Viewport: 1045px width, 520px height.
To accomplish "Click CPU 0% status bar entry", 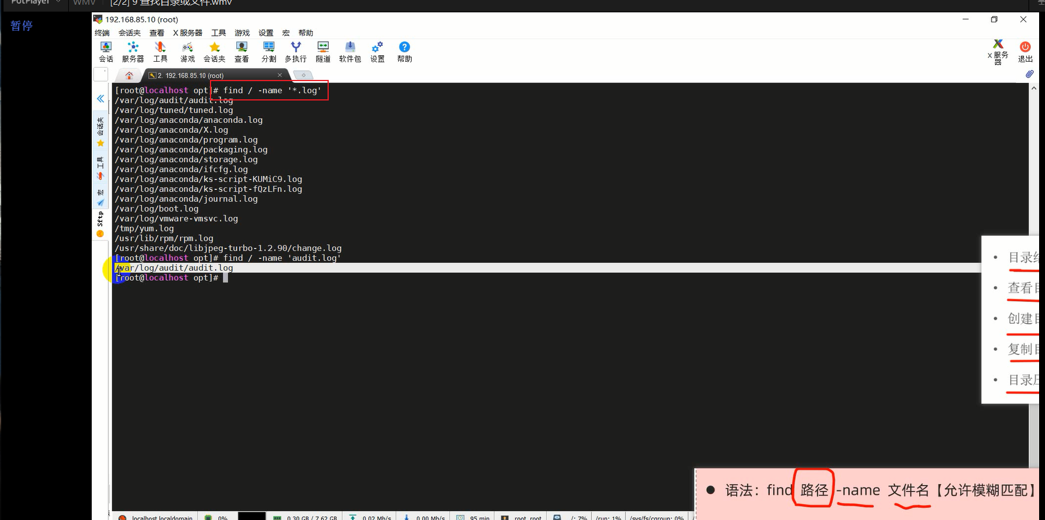I will [x=216, y=518].
